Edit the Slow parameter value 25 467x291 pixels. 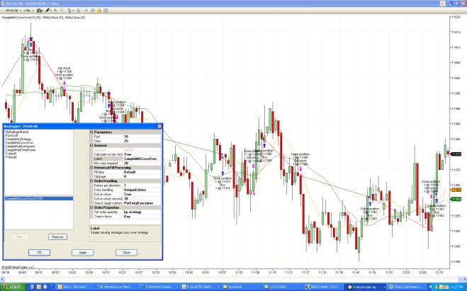tap(142, 141)
